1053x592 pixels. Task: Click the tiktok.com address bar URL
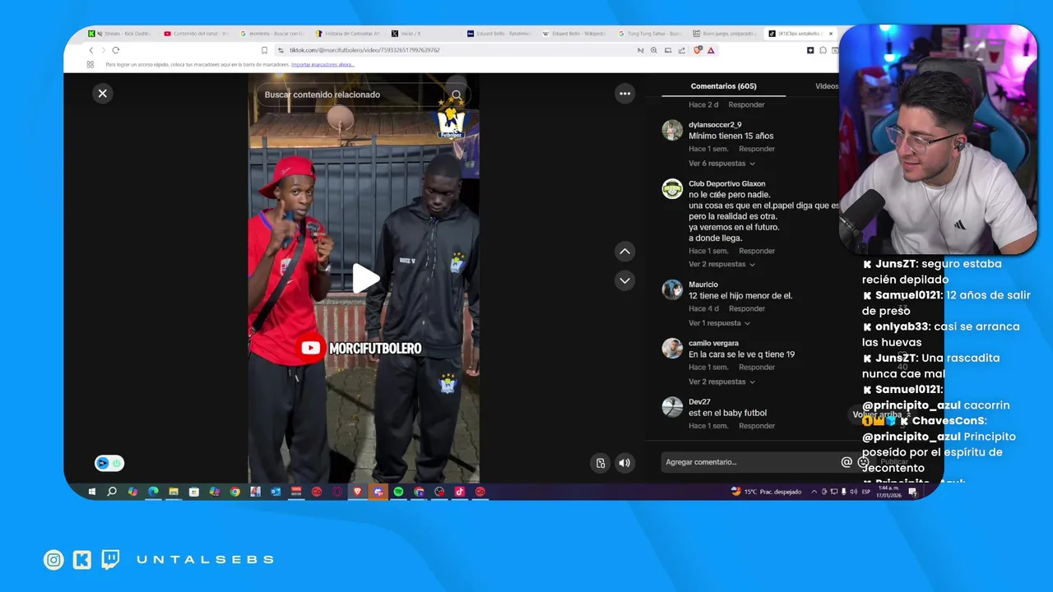click(364, 50)
